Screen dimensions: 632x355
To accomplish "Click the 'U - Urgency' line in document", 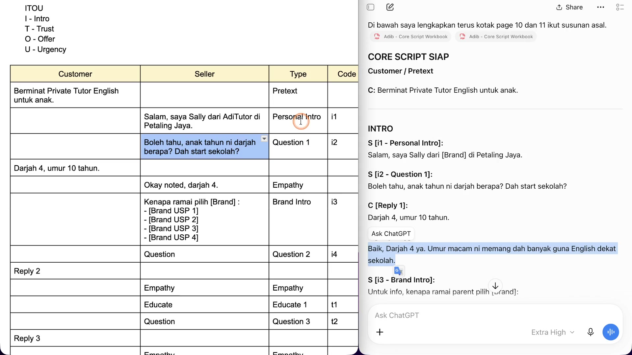I will pyautogui.click(x=46, y=49).
